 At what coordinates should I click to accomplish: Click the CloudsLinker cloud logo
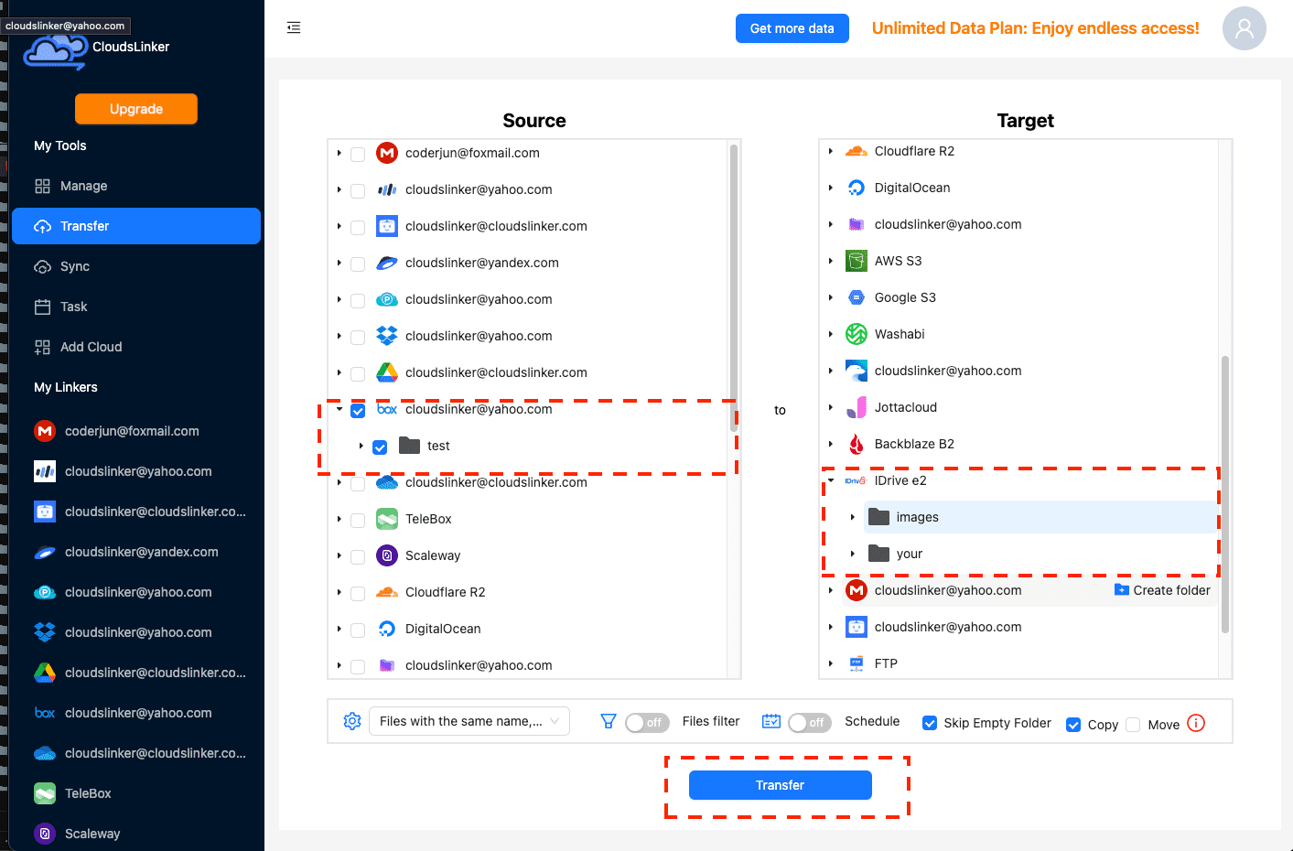(x=55, y=50)
